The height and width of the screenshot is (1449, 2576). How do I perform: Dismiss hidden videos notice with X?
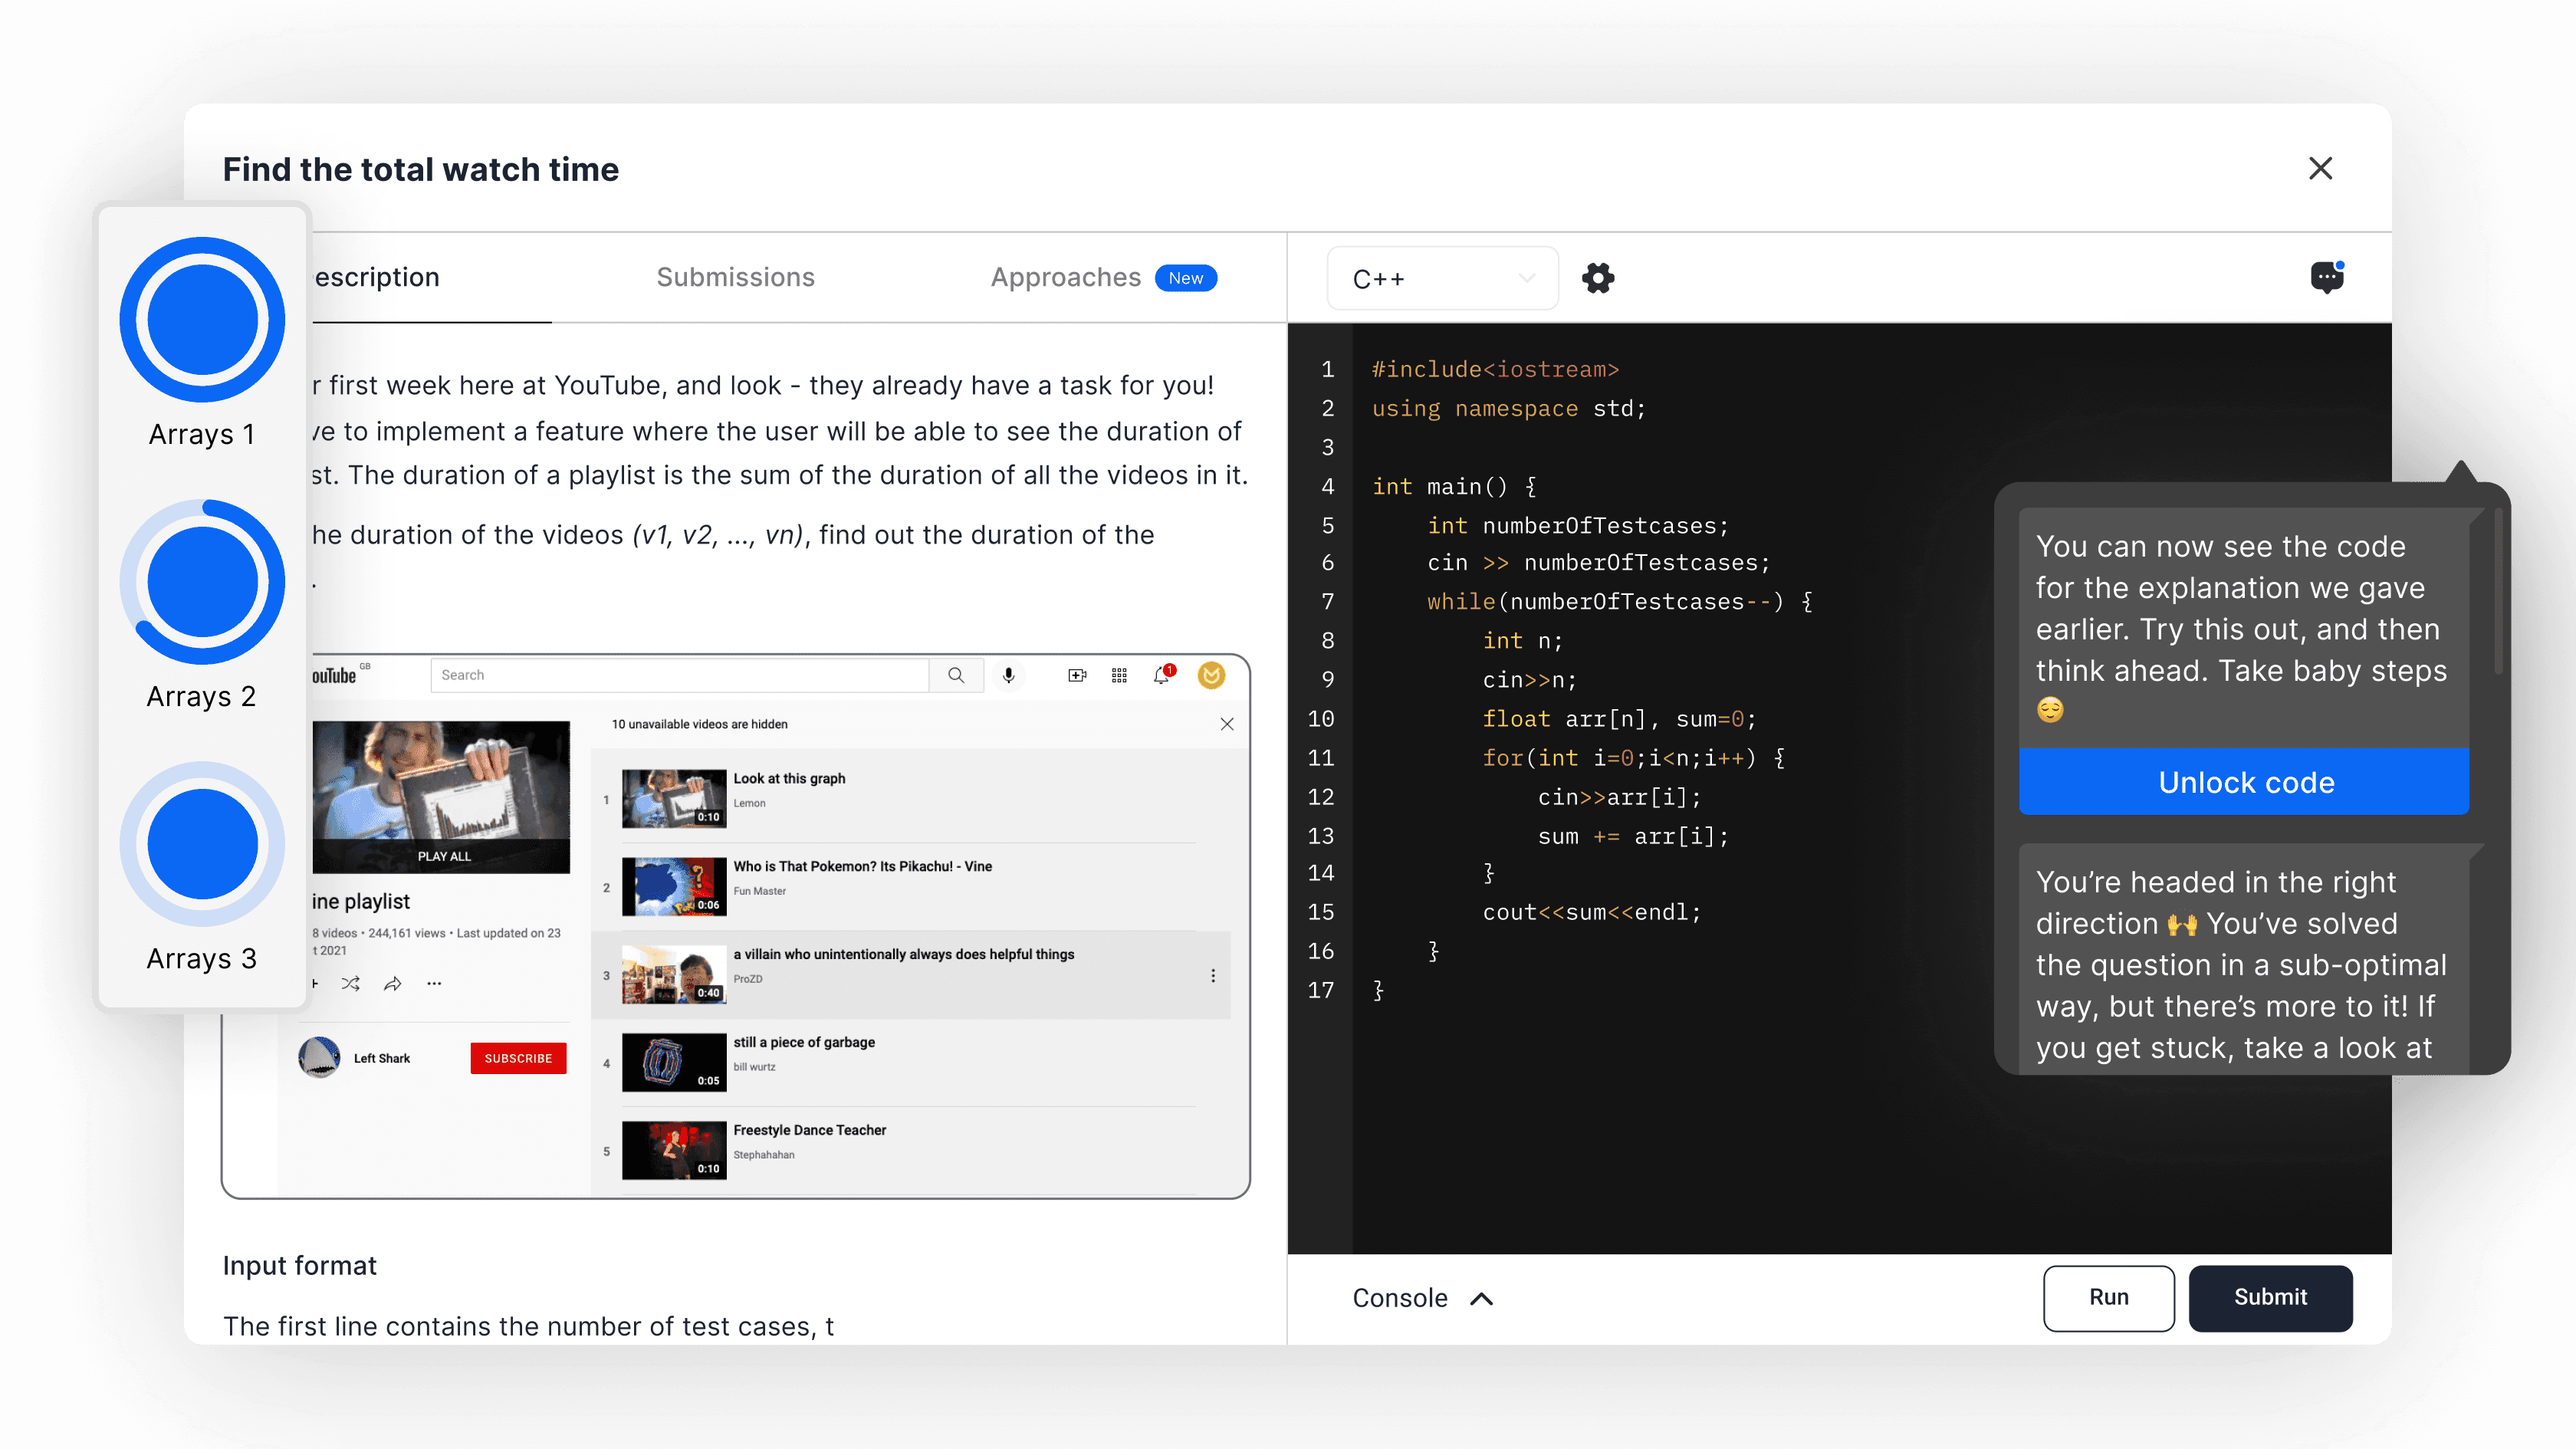click(x=1227, y=724)
